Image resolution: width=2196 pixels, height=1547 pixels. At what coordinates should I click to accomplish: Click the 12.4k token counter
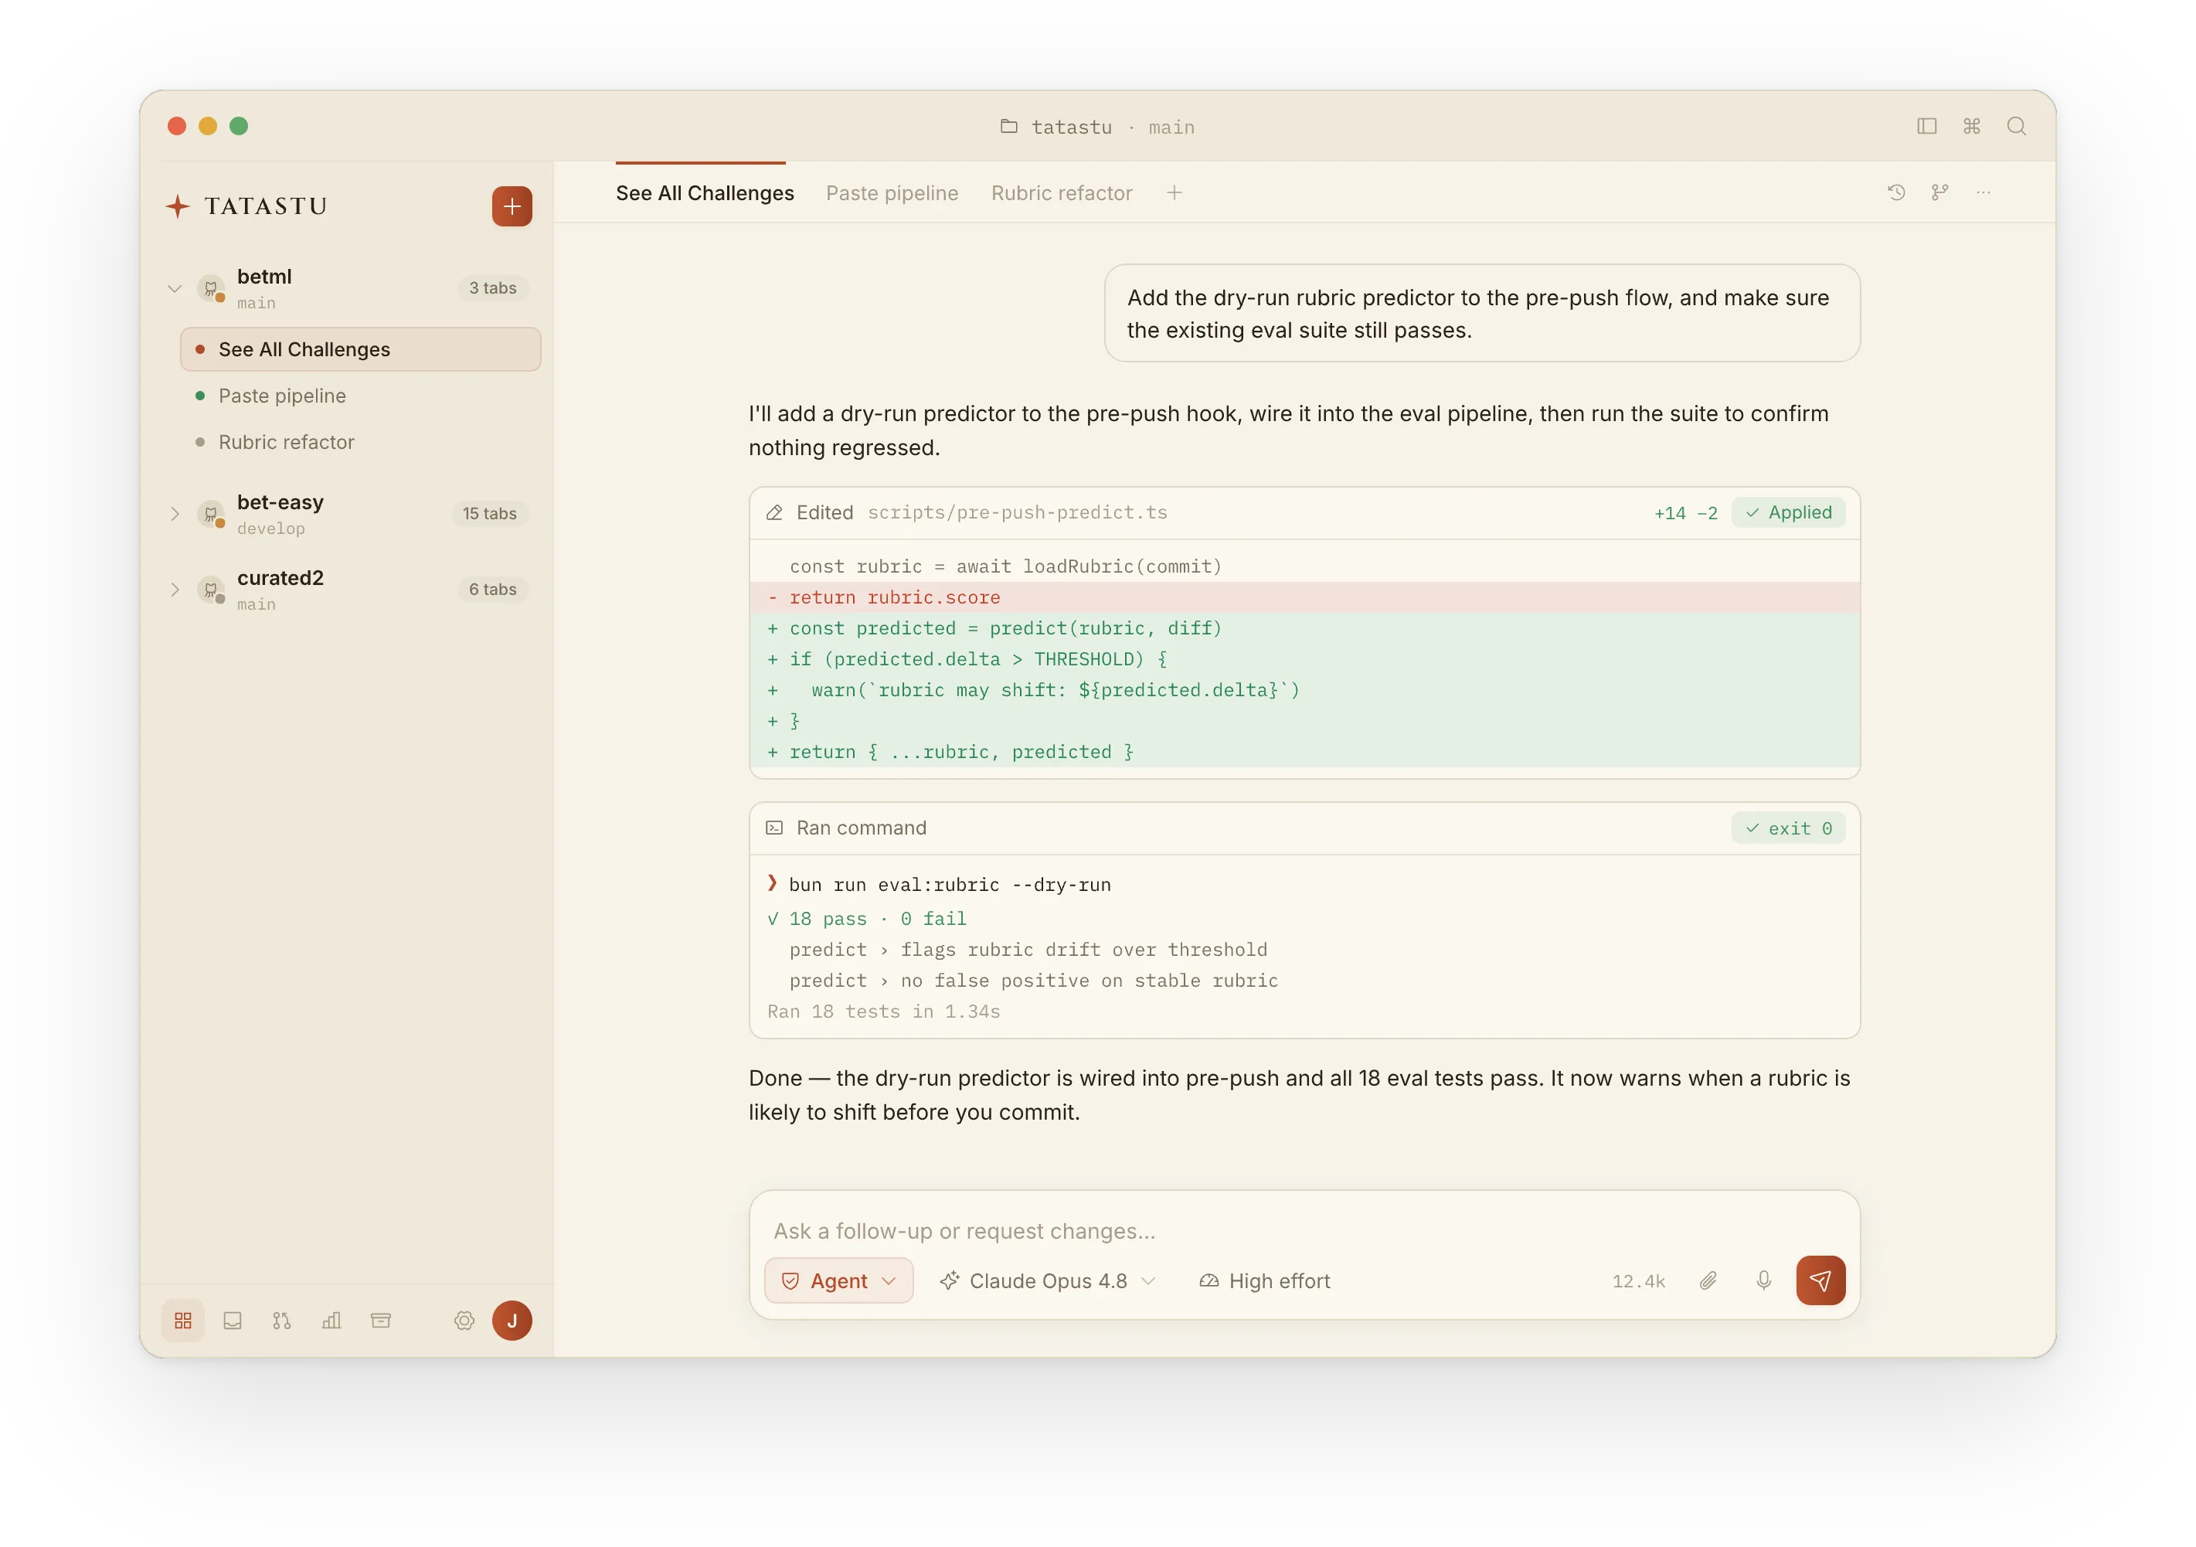pyautogui.click(x=1638, y=1281)
